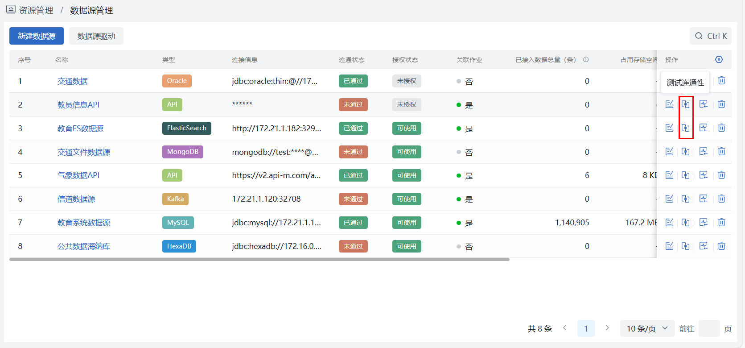Open the 教员信息API link
Screen dimensions: 745x348
(78, 105)
